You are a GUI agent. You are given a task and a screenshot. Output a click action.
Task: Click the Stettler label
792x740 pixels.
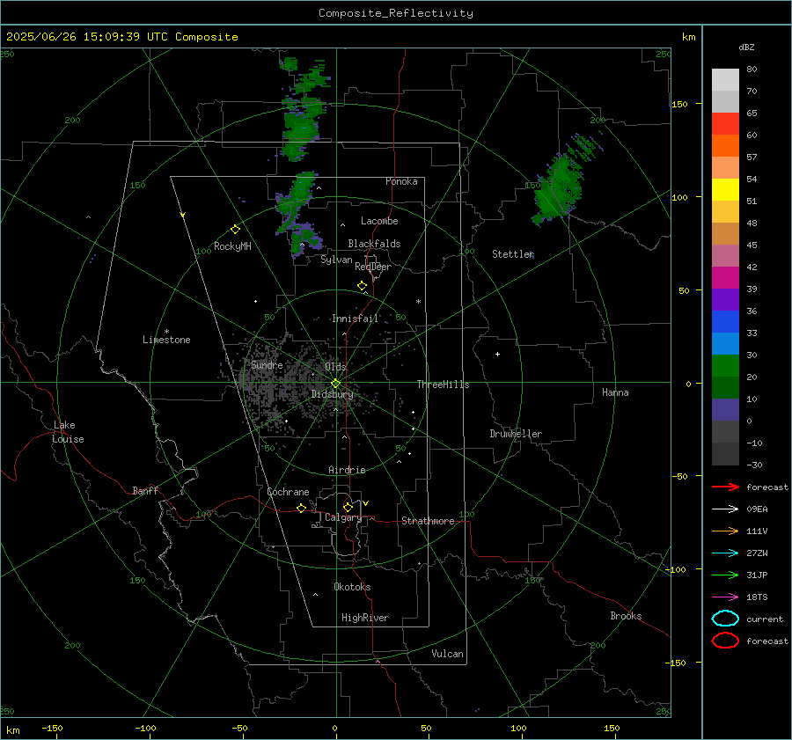(513, 254)
